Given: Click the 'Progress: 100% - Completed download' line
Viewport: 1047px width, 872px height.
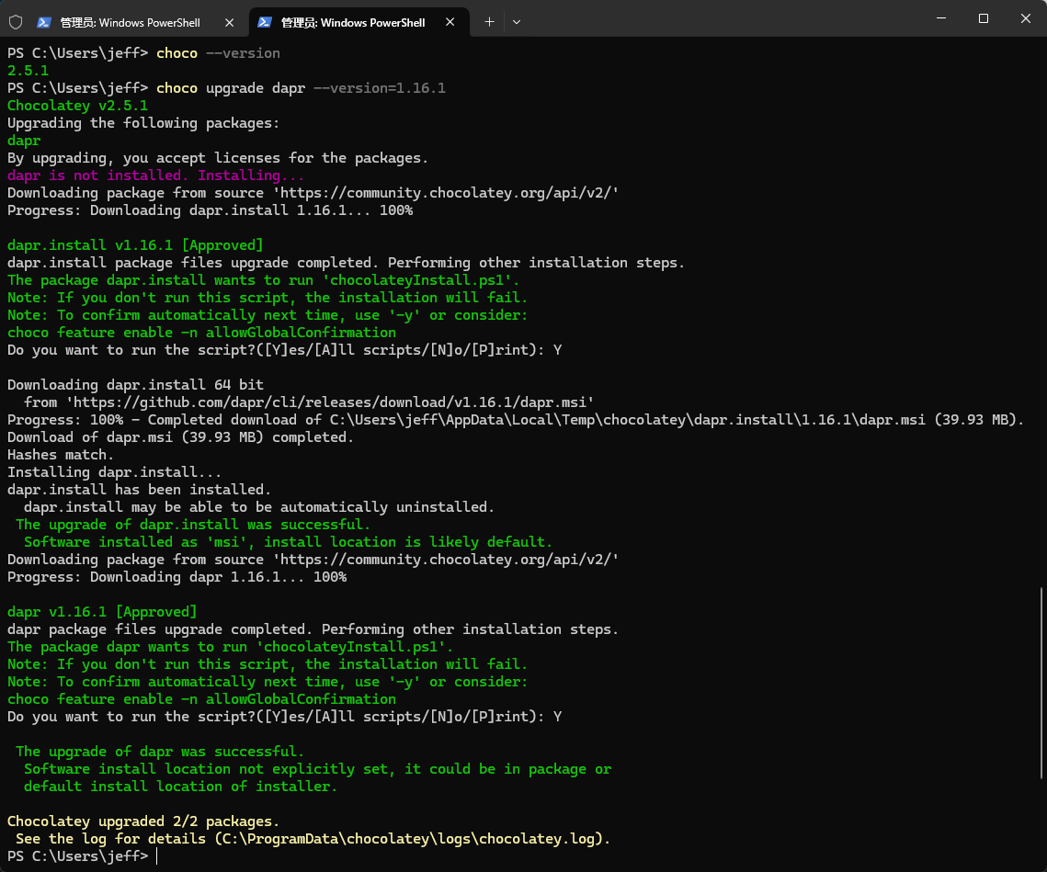Looking at the screenshot, I should [x=516, y=420].
